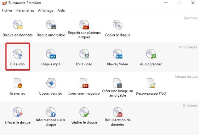Viewport: 199px width, 135px height.
Task: Select Répartir sur plusieurs disques
Action: click(x=84, y=29)
